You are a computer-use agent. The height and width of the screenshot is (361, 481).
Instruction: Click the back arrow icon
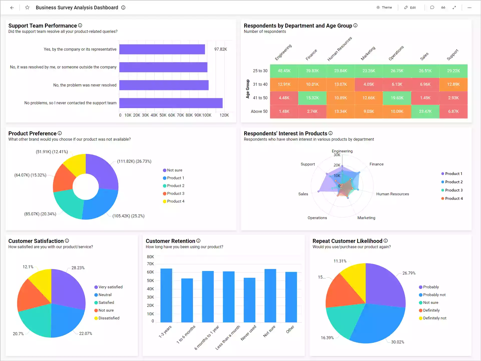(x=12, y=8)
